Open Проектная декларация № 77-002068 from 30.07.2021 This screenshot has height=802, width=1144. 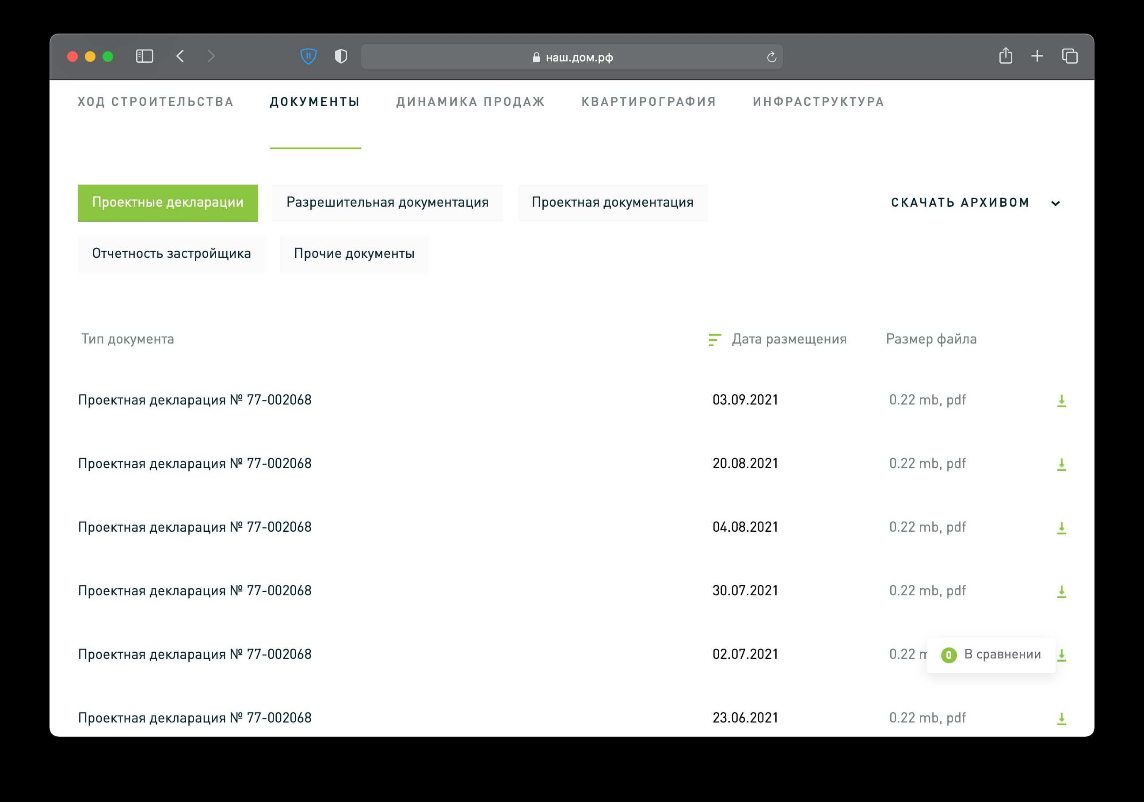click(195, 591)
